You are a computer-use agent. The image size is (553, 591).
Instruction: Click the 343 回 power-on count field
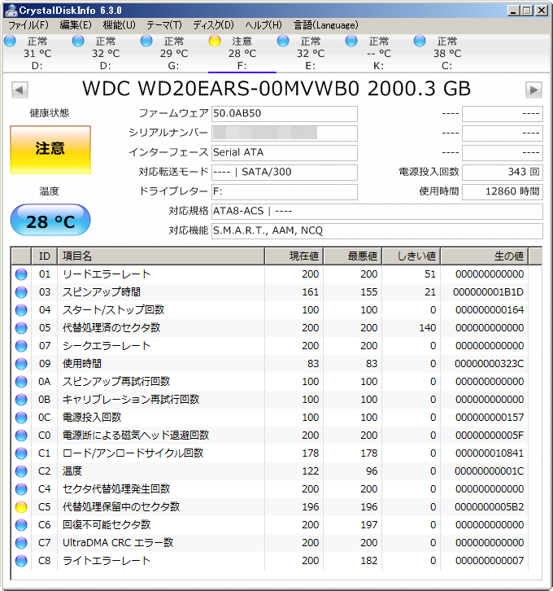503,173
